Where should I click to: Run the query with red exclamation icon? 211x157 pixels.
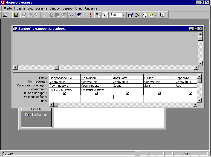point(90,15)
